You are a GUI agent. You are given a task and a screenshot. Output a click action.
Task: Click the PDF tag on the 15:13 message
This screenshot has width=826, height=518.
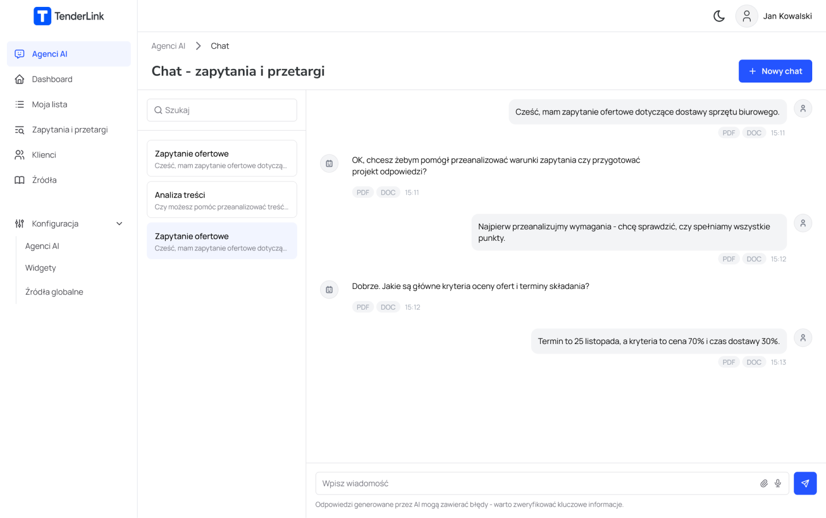729,362
